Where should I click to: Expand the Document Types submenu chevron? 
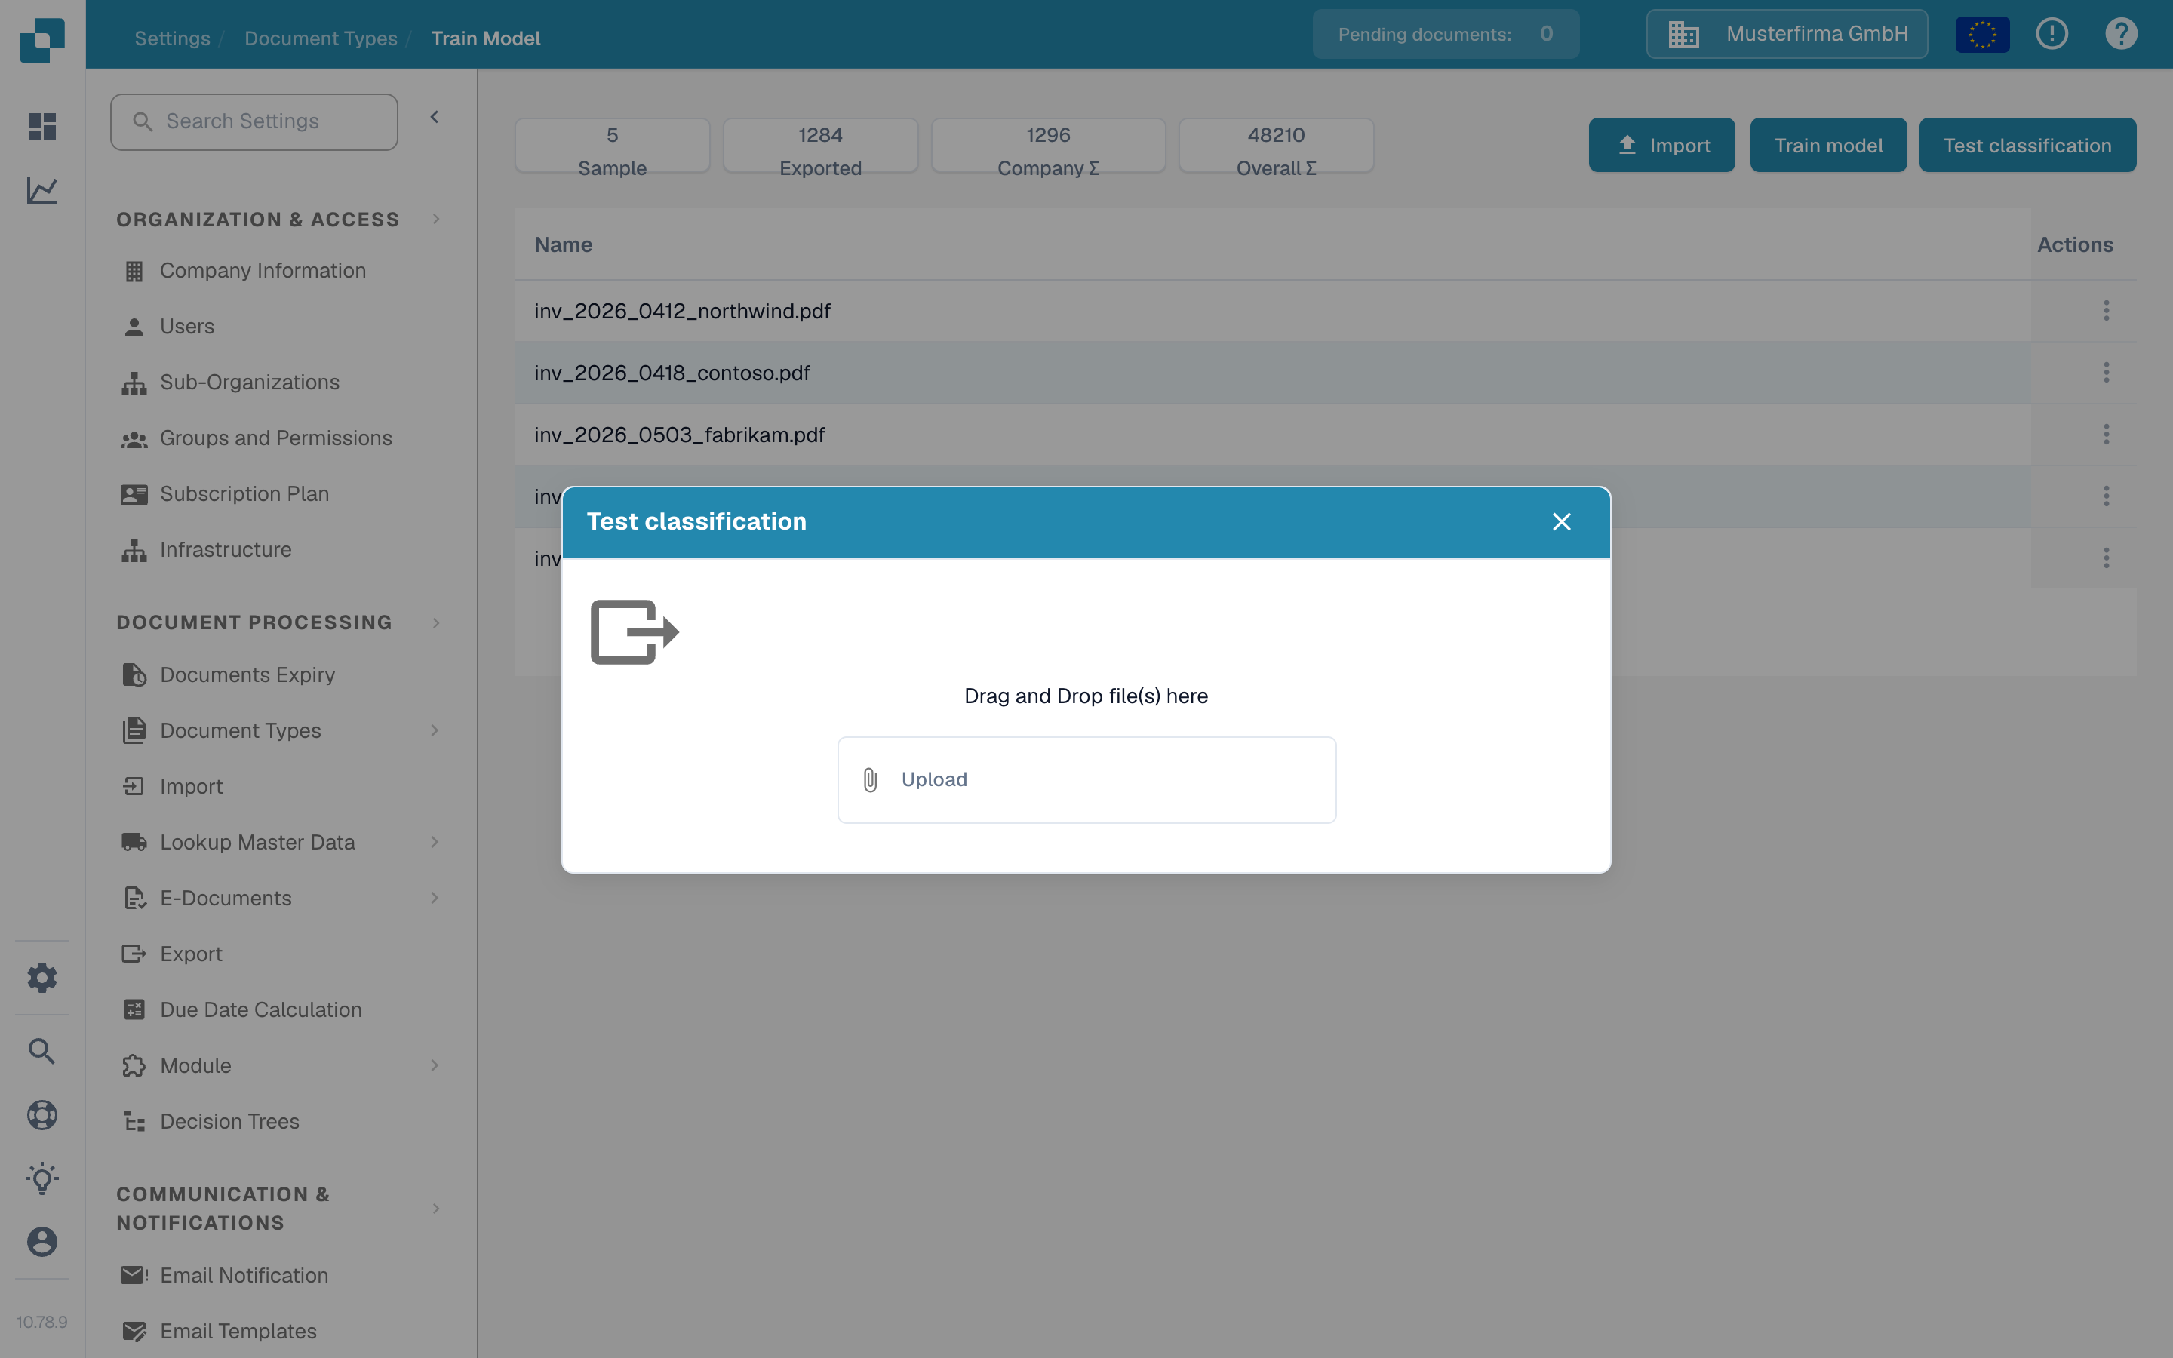435,730
